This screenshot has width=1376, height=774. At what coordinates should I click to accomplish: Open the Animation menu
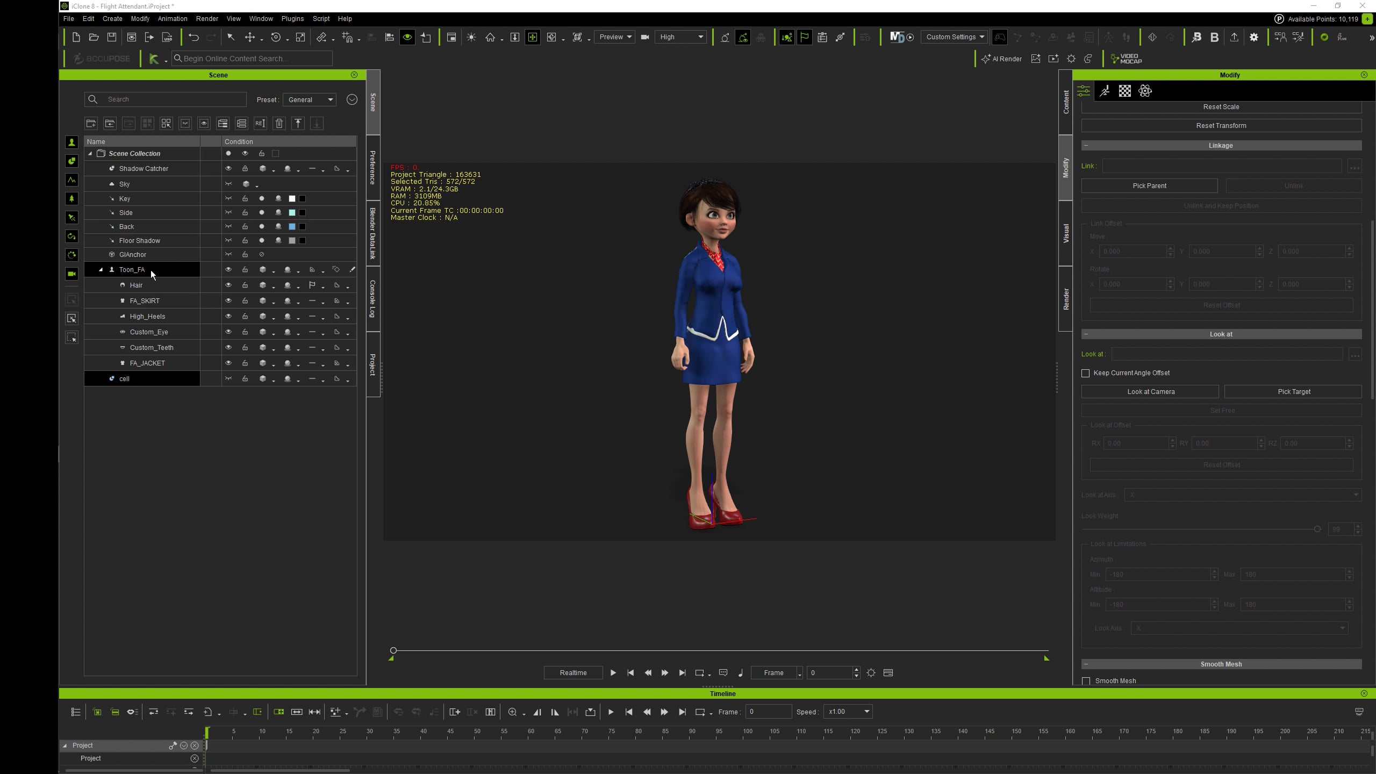[172, 19]
